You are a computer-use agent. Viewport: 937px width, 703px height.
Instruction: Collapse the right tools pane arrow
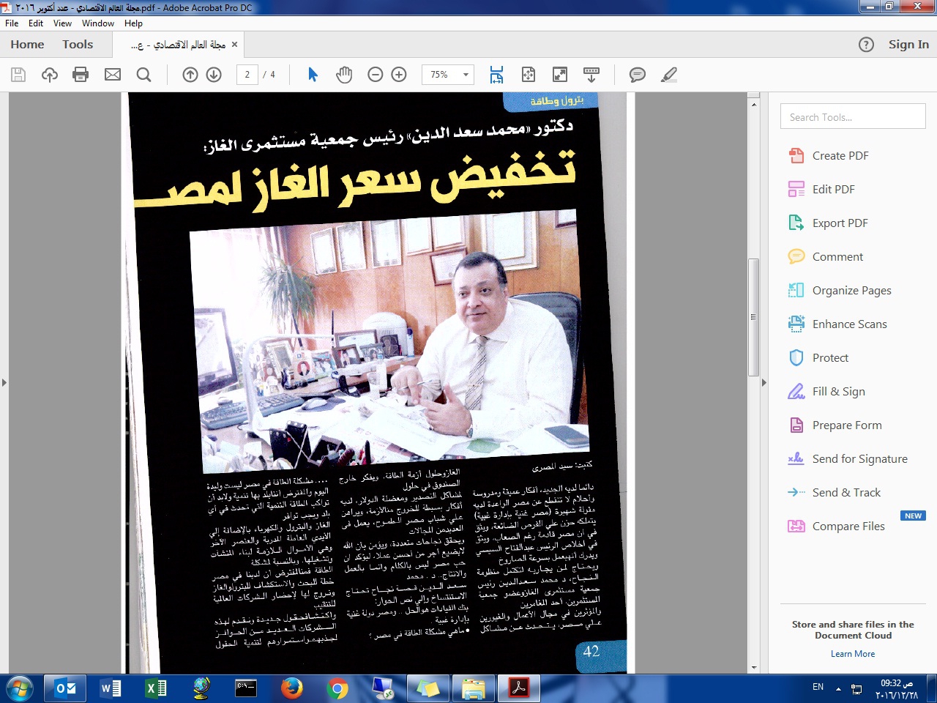764,382
